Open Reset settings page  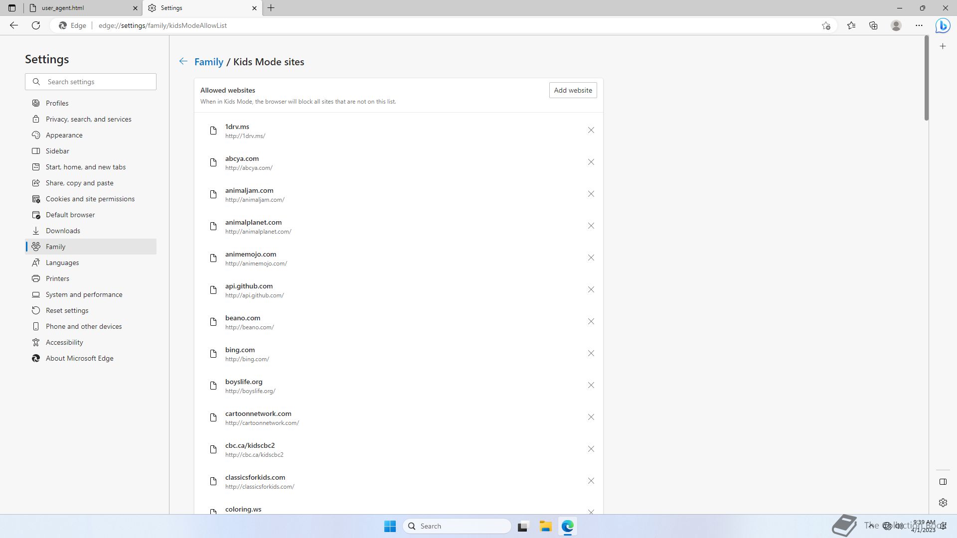pyautogui.click(x=91, y=310)
